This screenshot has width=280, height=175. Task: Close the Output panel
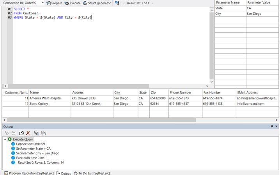coord(276,126)
